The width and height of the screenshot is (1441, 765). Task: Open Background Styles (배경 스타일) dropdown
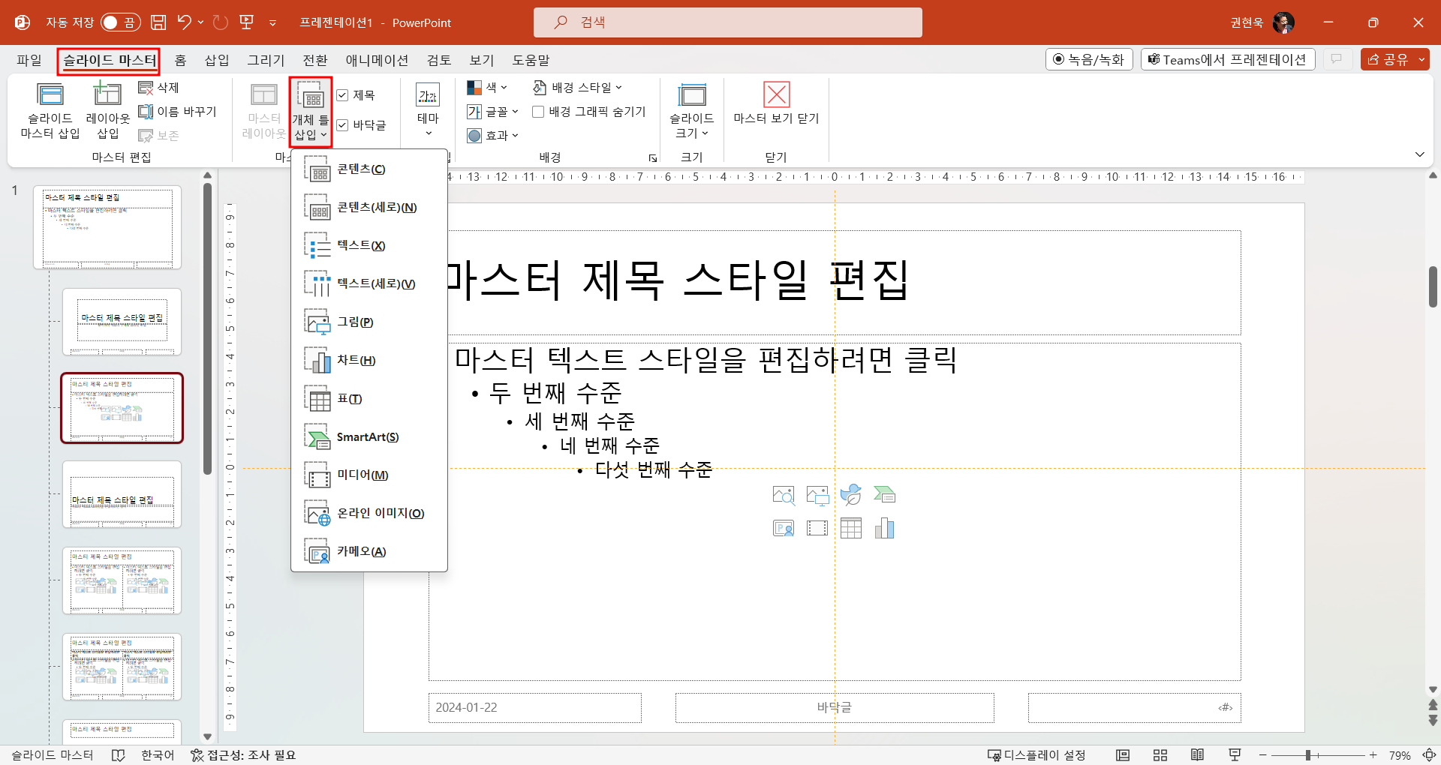(577, 88)
